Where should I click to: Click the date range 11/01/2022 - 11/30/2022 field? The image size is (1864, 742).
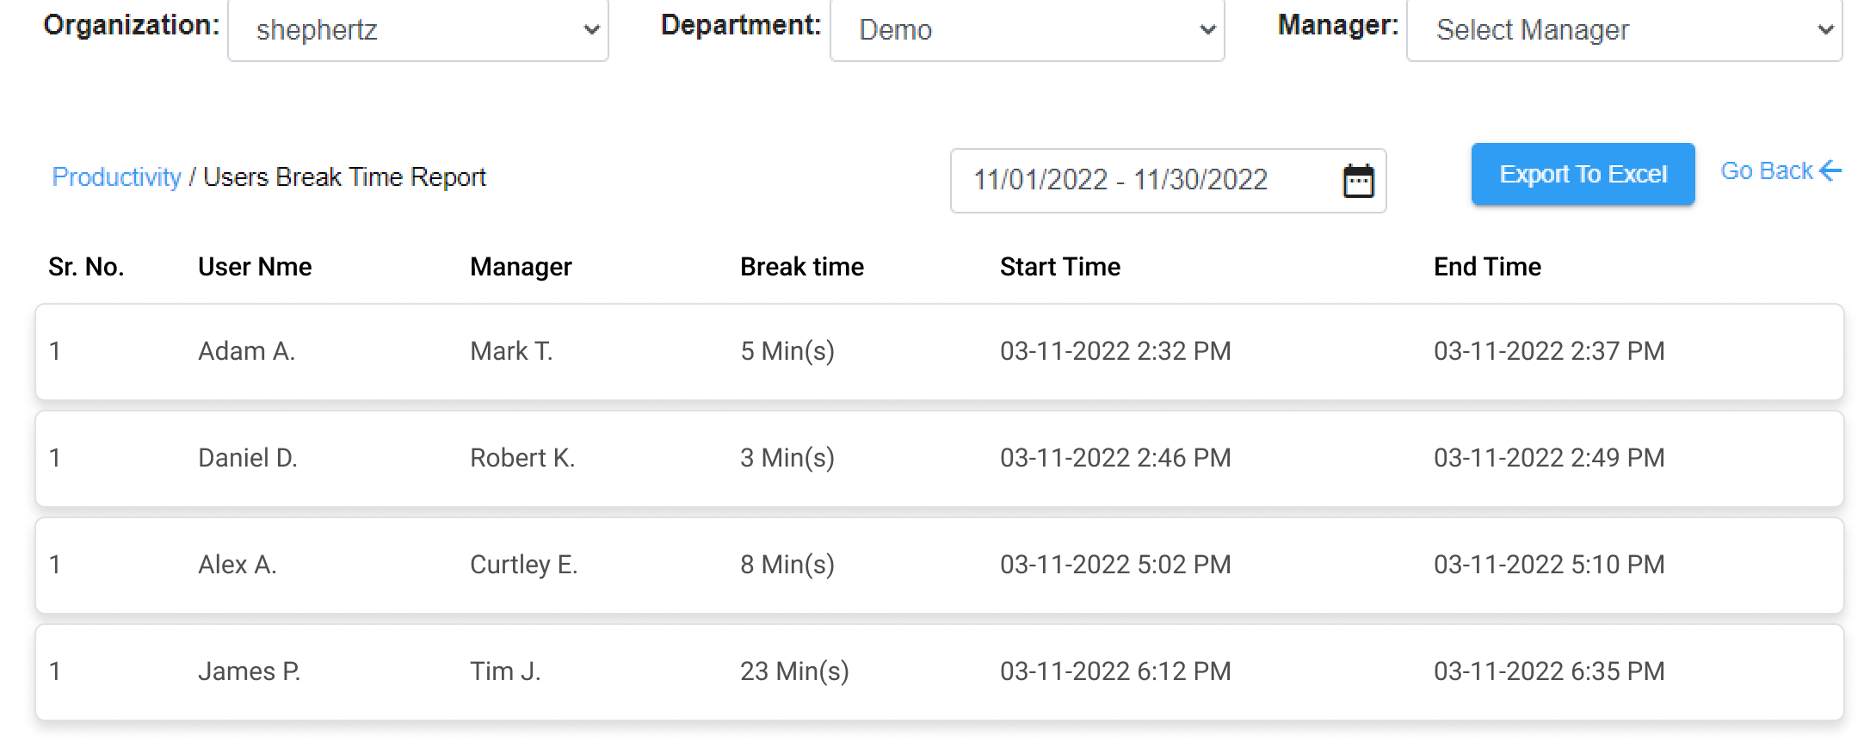coord(1168,181)
